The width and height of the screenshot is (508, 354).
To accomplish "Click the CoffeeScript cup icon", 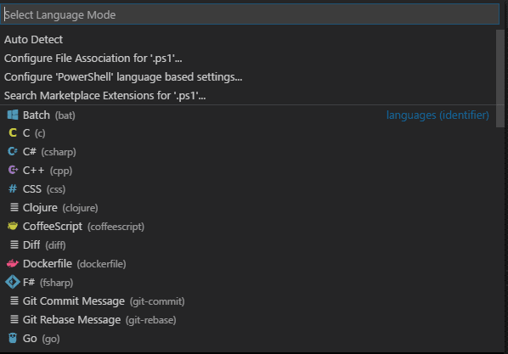I will [x=13, y=226].
